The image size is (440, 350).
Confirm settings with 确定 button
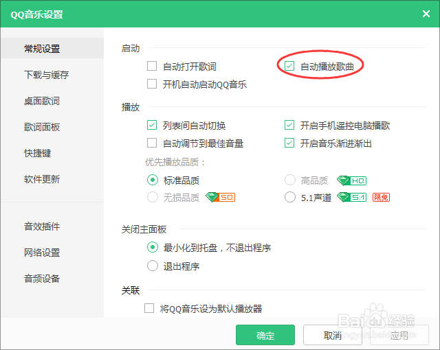click(x=265, y=335)
